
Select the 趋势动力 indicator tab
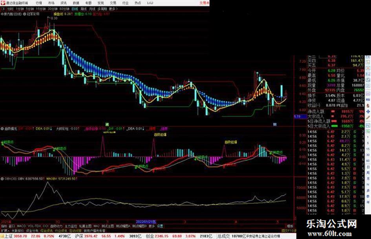[x=57, y=226]
